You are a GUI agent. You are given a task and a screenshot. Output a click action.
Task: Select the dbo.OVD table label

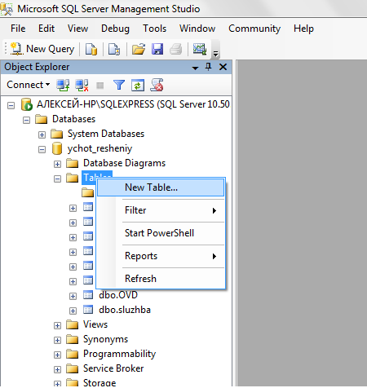[118, 295]
